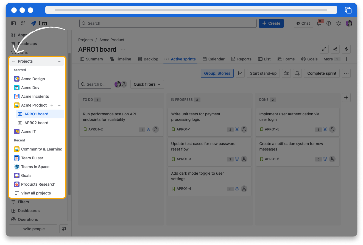Screen dimensions: 363x245
Task: Collapse the Projects section chevron
Action: (13, 61)
